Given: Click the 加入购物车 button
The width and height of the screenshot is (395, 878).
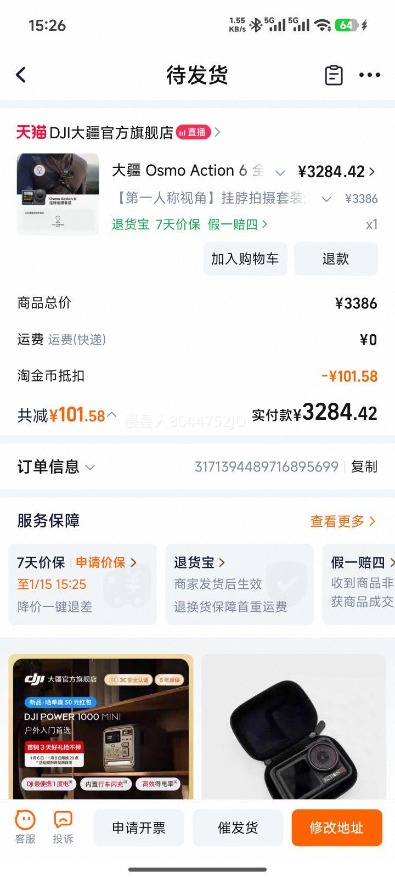Looking at the screenshot, I should (245, 258).
